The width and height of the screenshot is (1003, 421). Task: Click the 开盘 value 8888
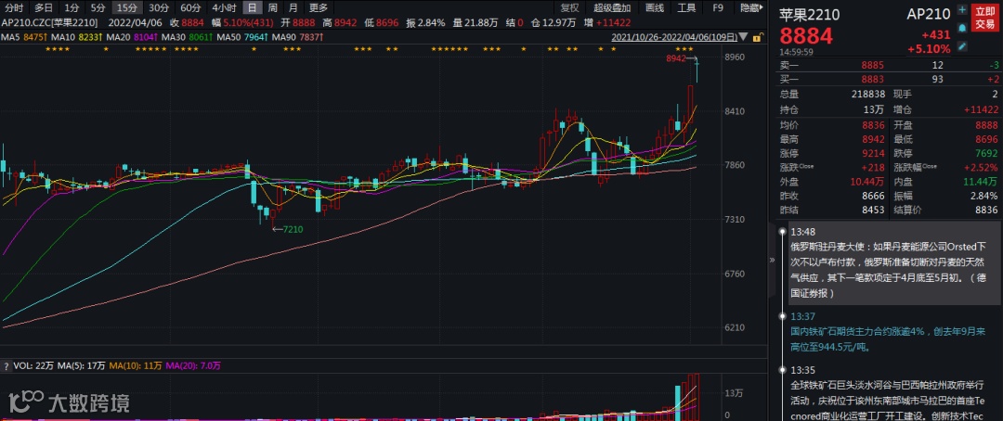[986, 124]
